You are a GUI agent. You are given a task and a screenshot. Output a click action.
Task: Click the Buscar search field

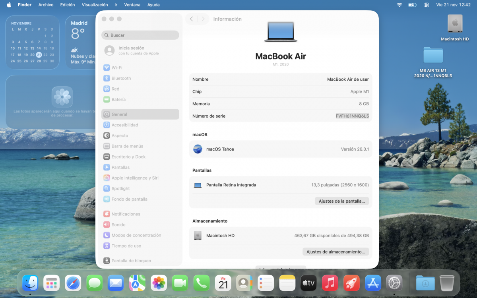pyautogui.click(x=140, y=35)
